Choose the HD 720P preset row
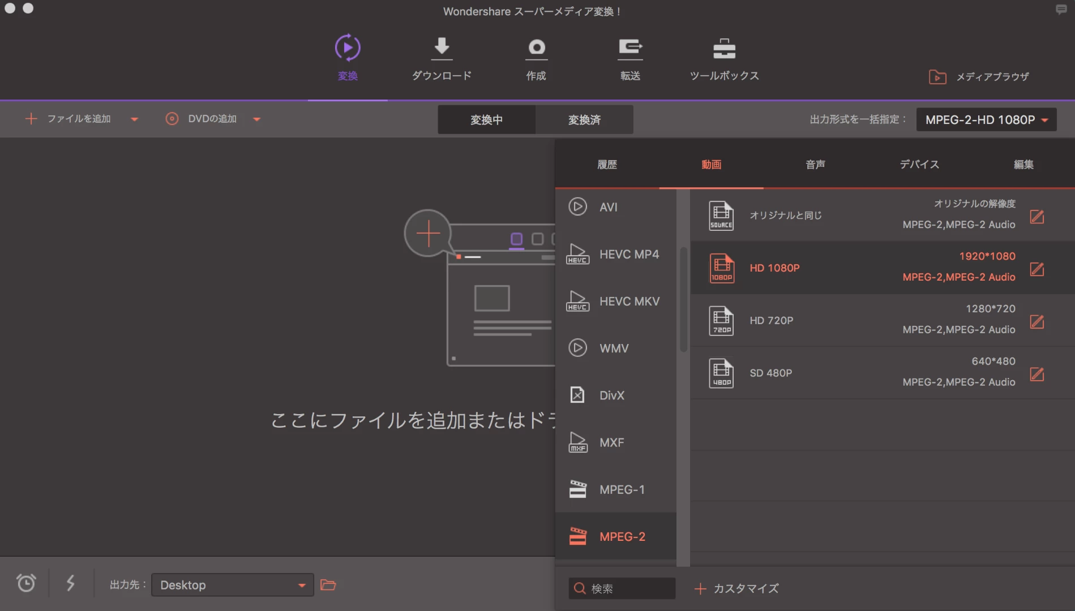 [883, 320]
